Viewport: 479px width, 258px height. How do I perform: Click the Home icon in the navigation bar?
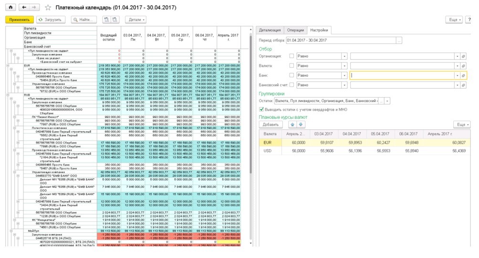click(x=10, y=8)
